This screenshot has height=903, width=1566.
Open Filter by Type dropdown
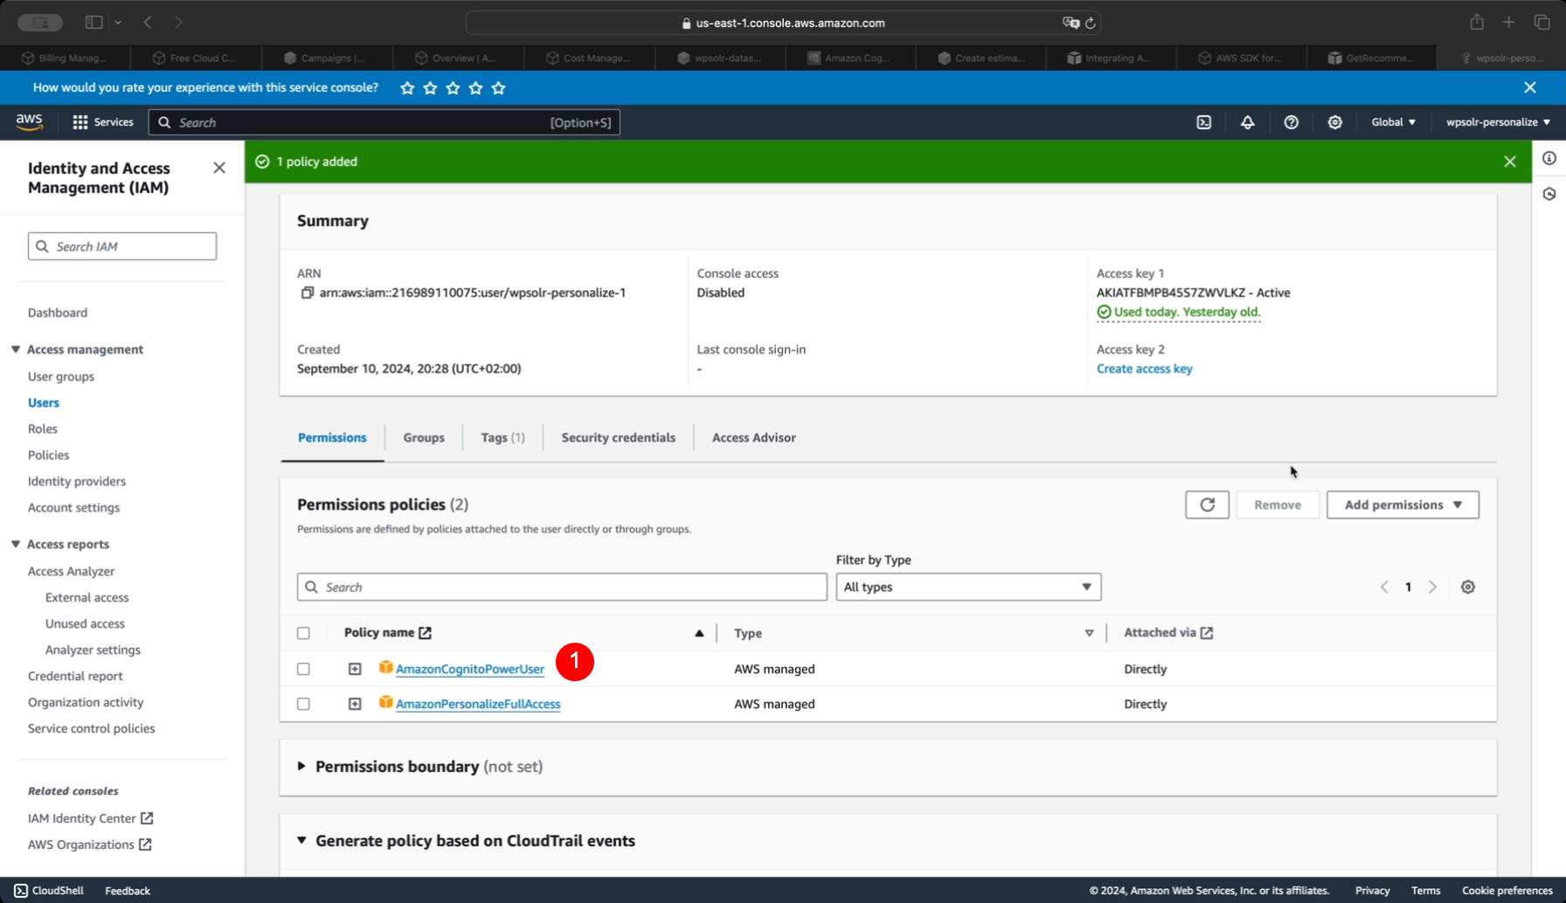(x=968, y=587)
